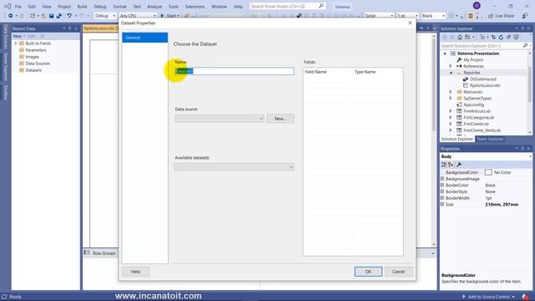Pin the Report Data panel with pushpin icon

click(x=70, y=28)
